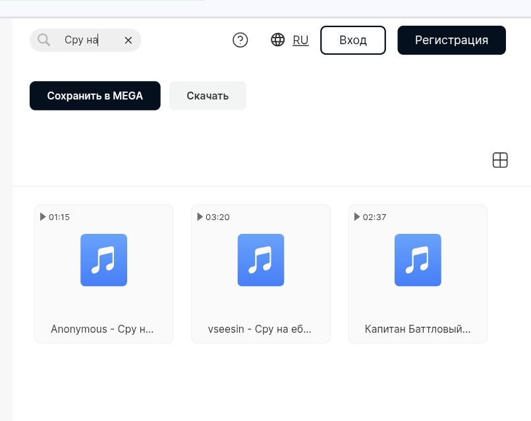Open the vseesin - Сру на еб... file name
The height and width of the screenshot is (421, 531).
point(260,329)
